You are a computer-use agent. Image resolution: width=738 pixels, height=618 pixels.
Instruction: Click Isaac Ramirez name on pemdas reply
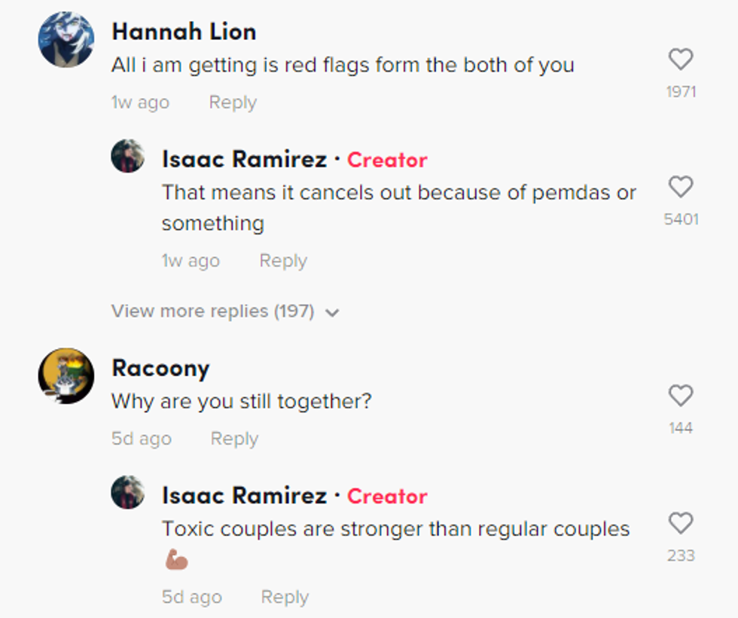point(244,160)
